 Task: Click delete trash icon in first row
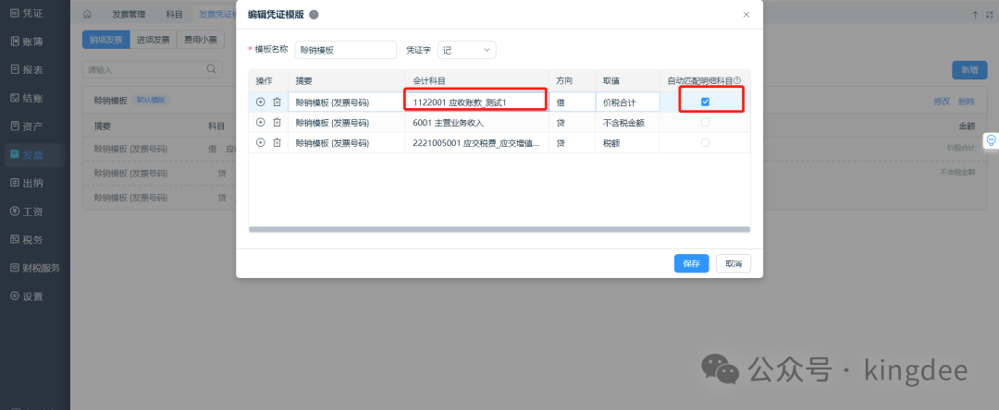pos(276,102)
